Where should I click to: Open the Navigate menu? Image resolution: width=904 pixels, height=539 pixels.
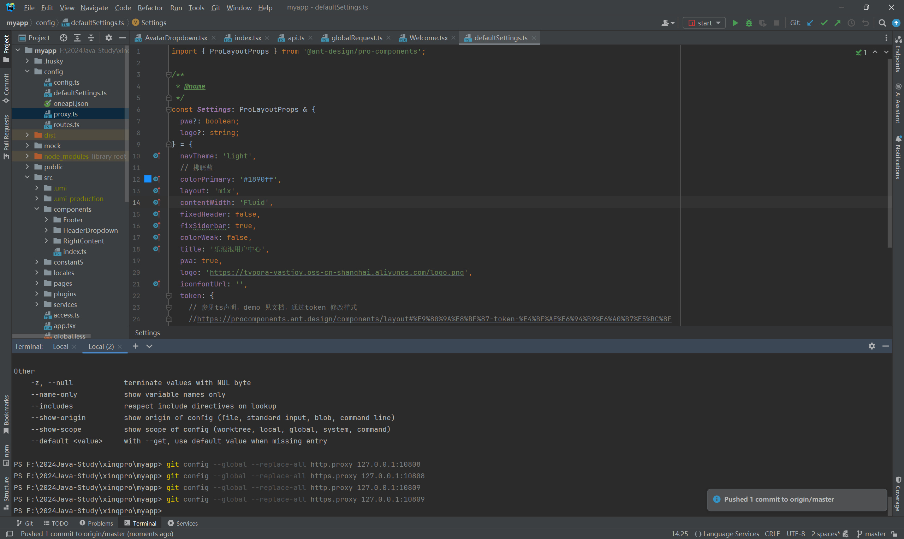click(94, 8)
